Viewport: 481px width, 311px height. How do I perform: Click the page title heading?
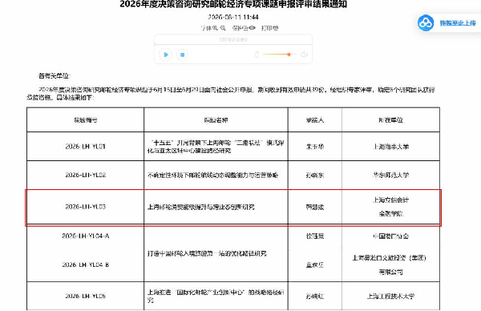[233, 4]
